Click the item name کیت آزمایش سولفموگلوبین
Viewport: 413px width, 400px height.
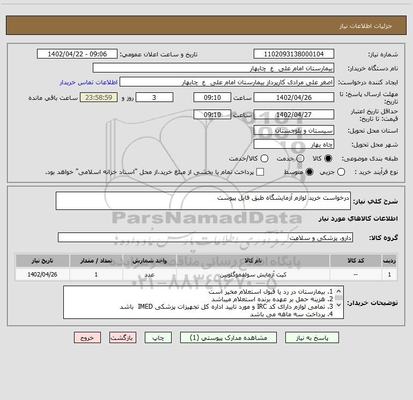pyautogui.click(x=253, y=275)
